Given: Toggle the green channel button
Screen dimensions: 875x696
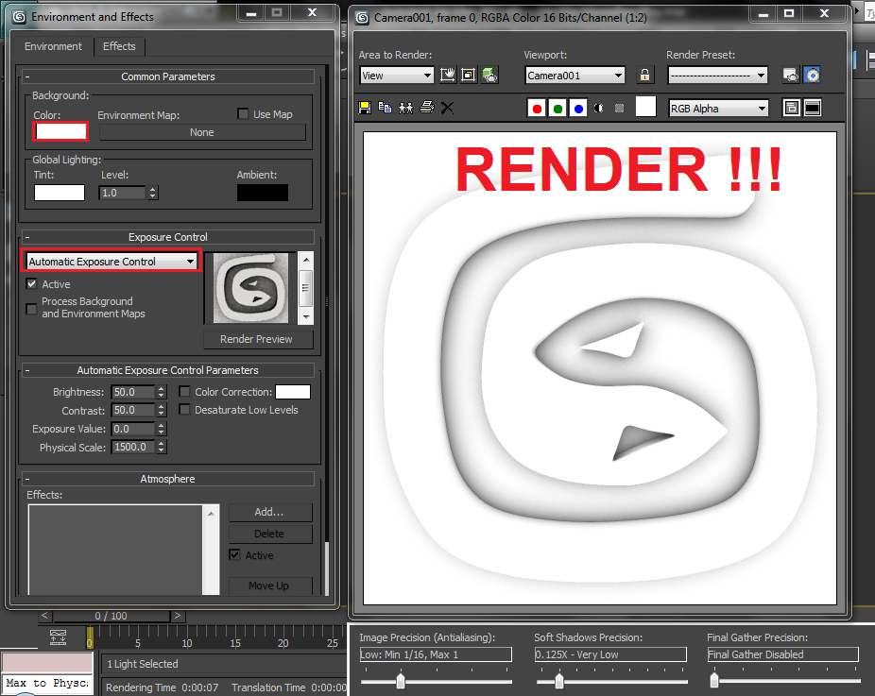Looking at the screenshot, I should tap(558, 109).
